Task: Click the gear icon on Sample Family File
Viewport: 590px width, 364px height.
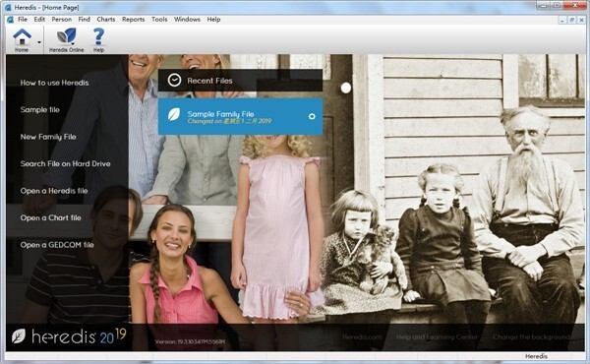Action: [x=312, y=117]
